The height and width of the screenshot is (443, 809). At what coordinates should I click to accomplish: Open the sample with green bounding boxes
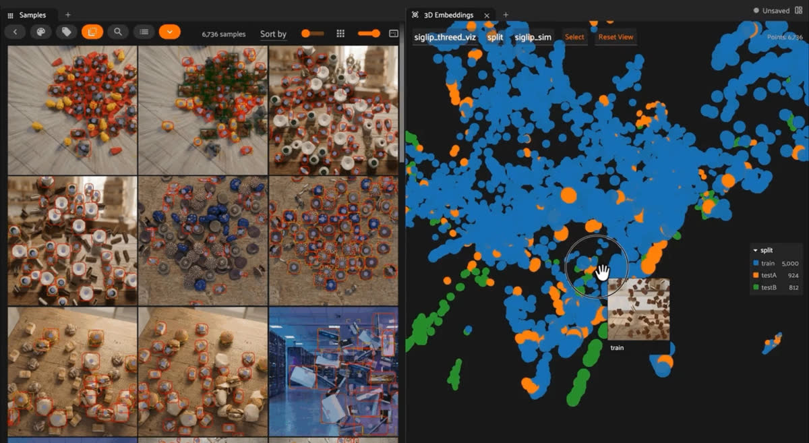(x=203, y=110)
